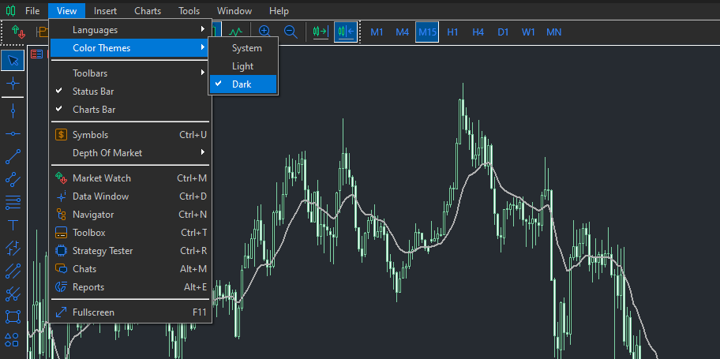720x359 pixels.
Task: Select the arrow cursor tool
Action: [x=13, y=61]
